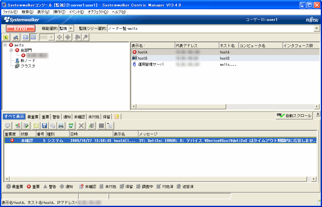The width and height of the screenshot is (322, 207).
Task: Collapse the 自部門 tree node
Action: [11, 50]
